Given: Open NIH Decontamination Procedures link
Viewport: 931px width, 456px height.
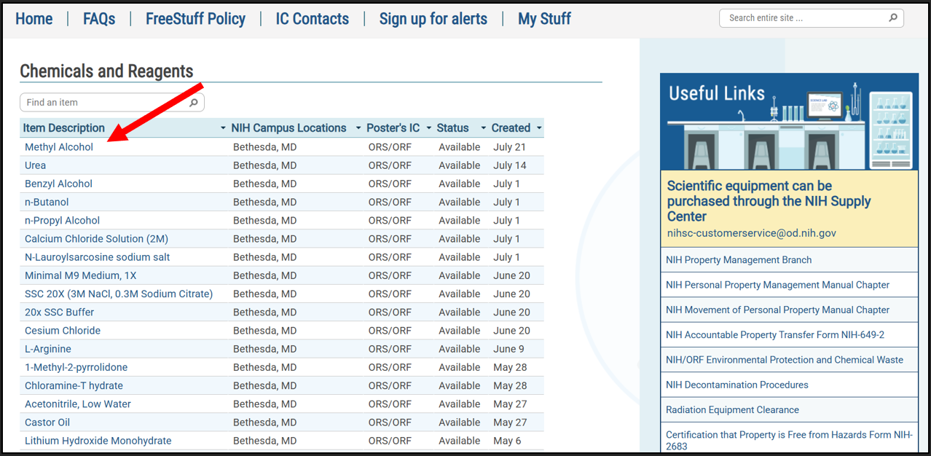Looking at the screenshot, I should [736, 385].
